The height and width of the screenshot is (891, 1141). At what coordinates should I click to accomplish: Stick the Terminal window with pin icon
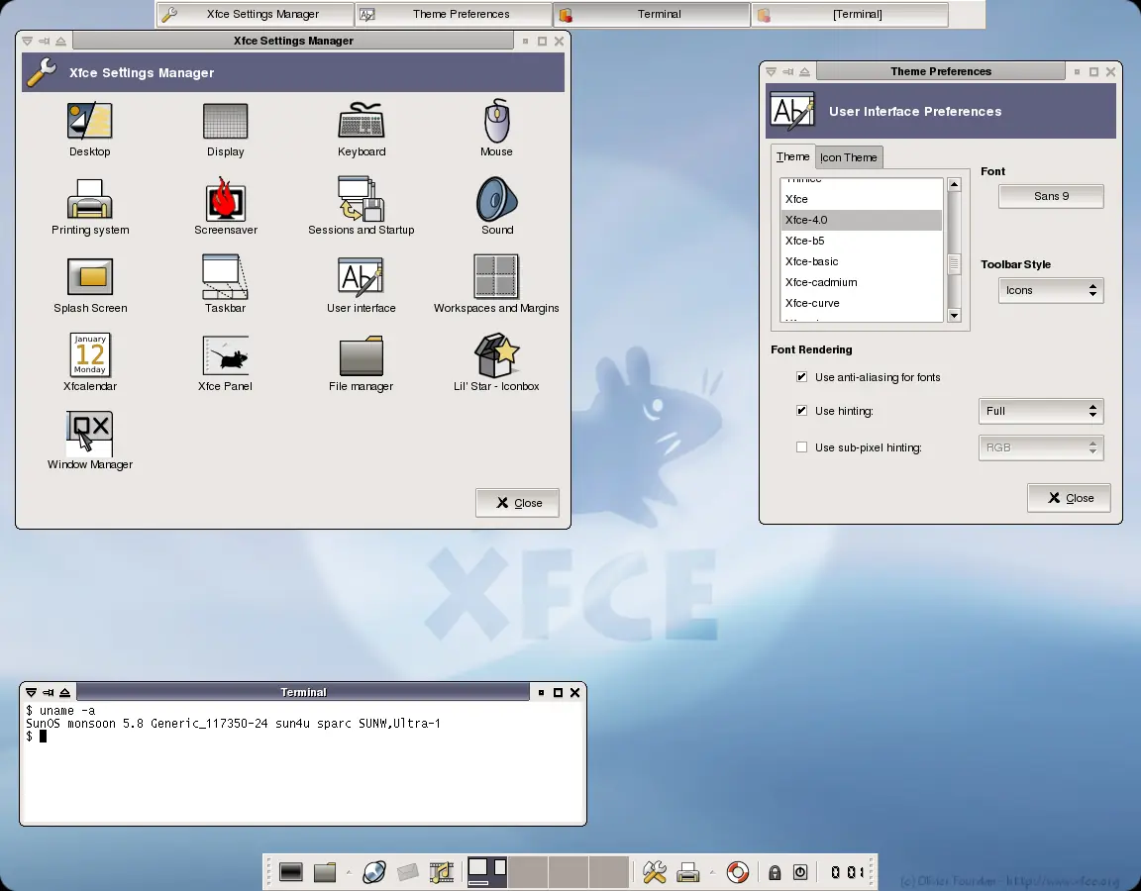coord(48,692)
